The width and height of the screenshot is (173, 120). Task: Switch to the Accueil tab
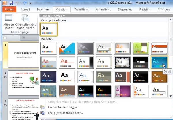25,10
